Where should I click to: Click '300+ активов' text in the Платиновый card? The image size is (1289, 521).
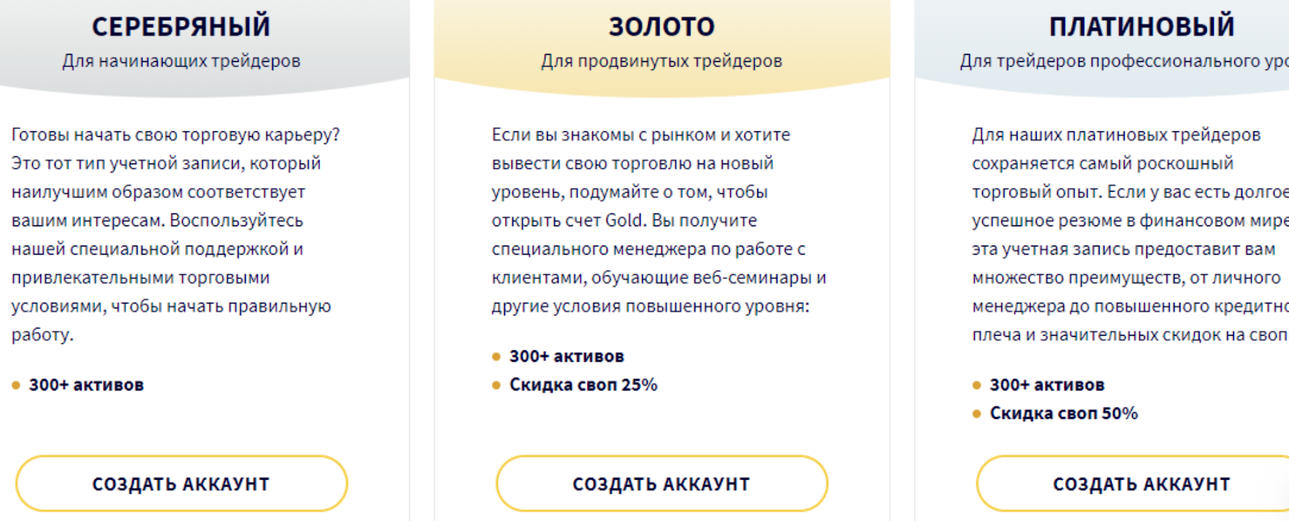[1047, 385]
